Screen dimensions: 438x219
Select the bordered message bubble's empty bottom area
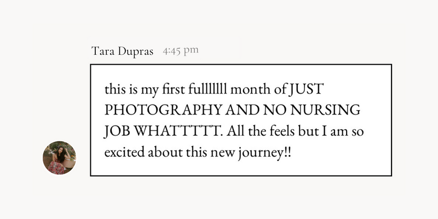[241, 169]
